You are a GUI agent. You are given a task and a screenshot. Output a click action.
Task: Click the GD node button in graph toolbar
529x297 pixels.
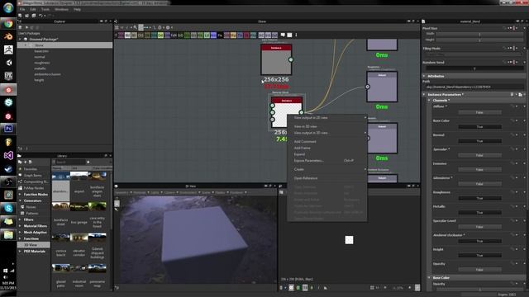tap(180, 35)
